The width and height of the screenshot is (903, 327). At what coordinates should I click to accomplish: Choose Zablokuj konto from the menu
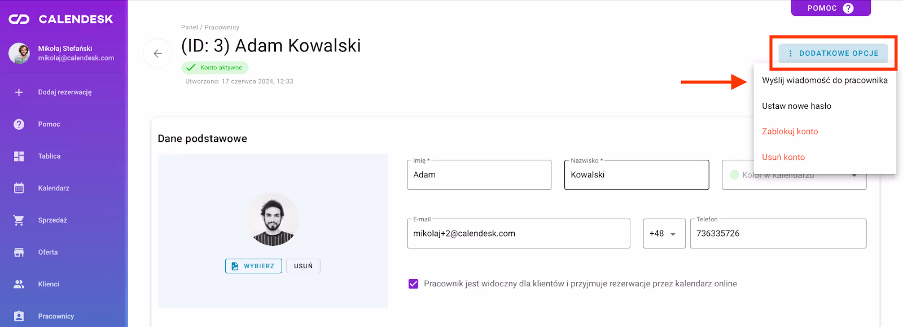tap(790, 131)
